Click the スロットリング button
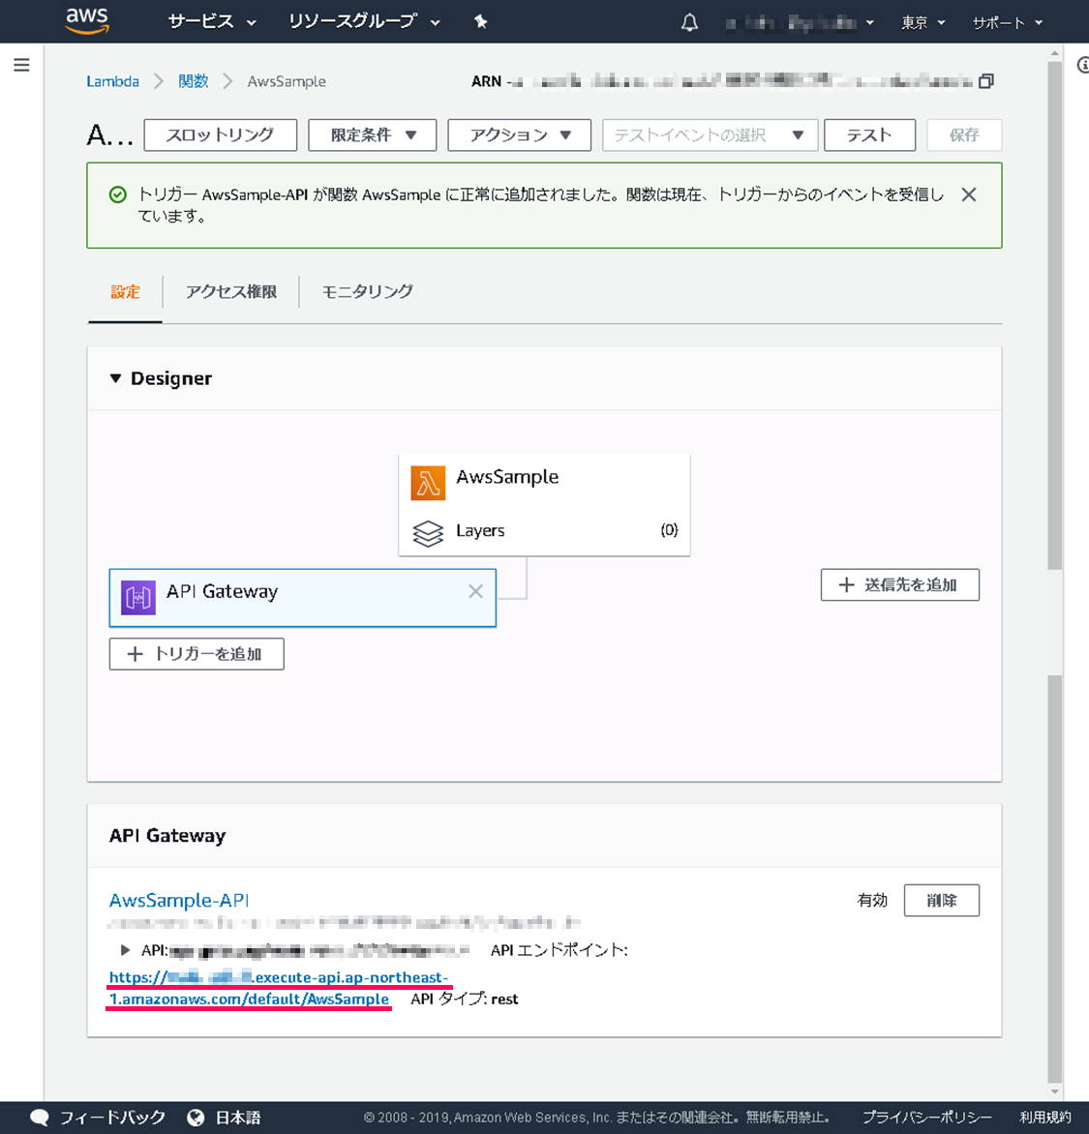The image size is (1089, 1134). pos(221,135)
